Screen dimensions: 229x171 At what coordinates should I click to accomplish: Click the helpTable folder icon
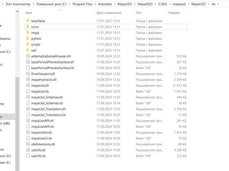tap(27, 21)
